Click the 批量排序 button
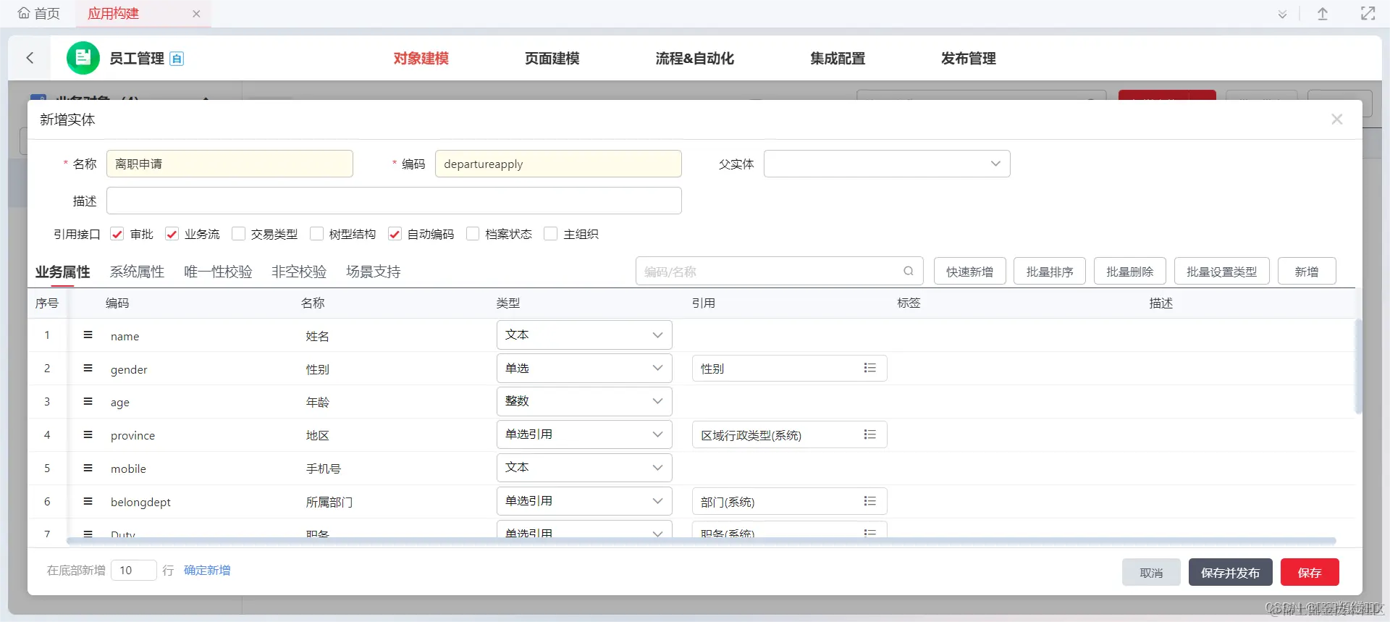Viewport: 1390px width, 622px height. tap(1050, 272)
